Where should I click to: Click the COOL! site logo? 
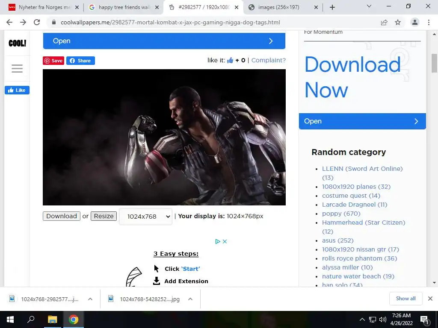(x=17, y=43)
